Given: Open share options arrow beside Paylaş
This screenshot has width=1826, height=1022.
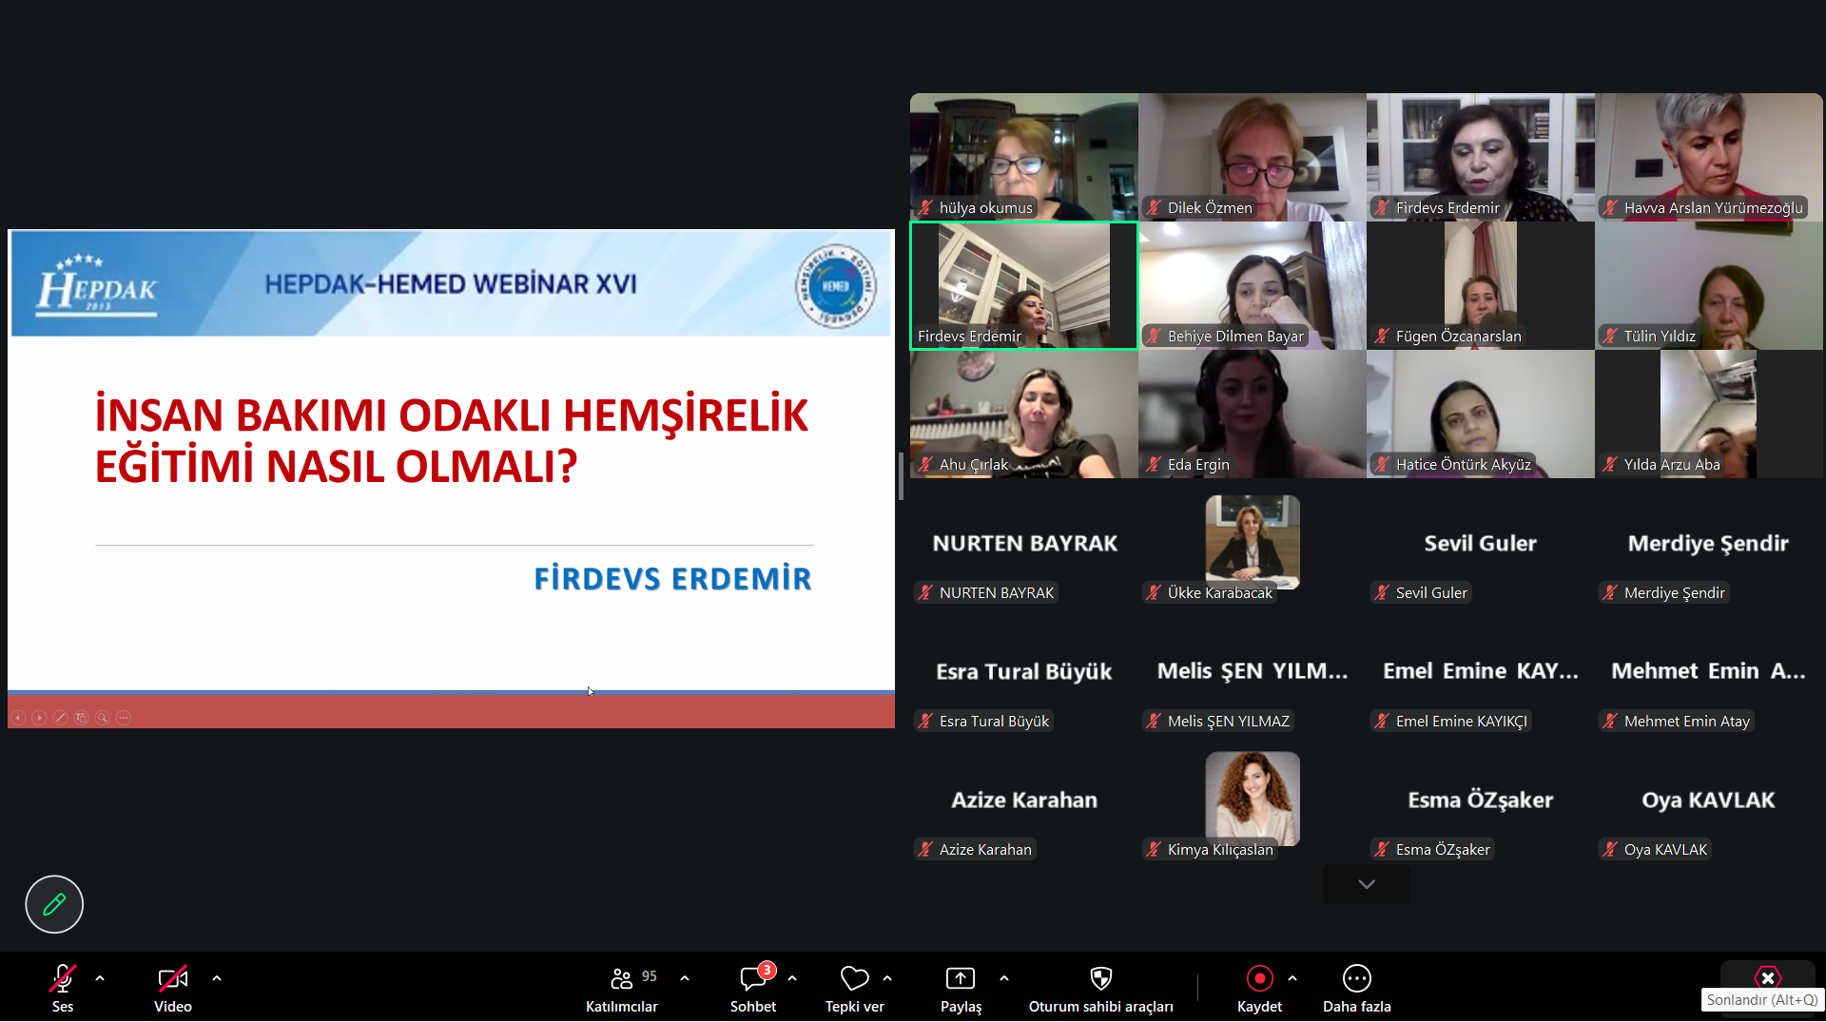Looking at the screenshot, I should pyautogui.click(x=1004, y=978).
